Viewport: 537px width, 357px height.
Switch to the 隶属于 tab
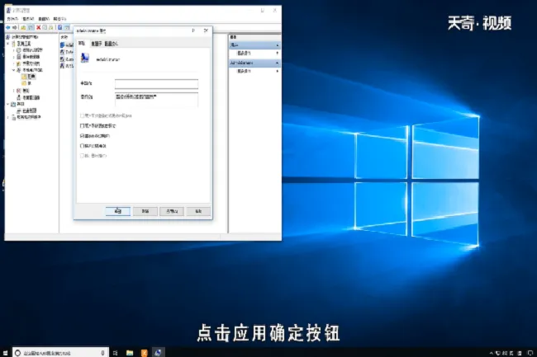tap(97, 44)
